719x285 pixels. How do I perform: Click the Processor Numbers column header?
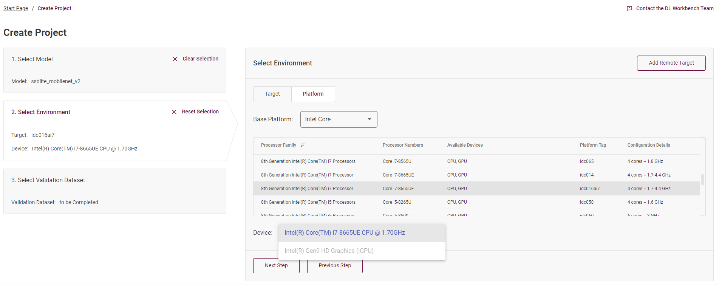click(403, 145)
